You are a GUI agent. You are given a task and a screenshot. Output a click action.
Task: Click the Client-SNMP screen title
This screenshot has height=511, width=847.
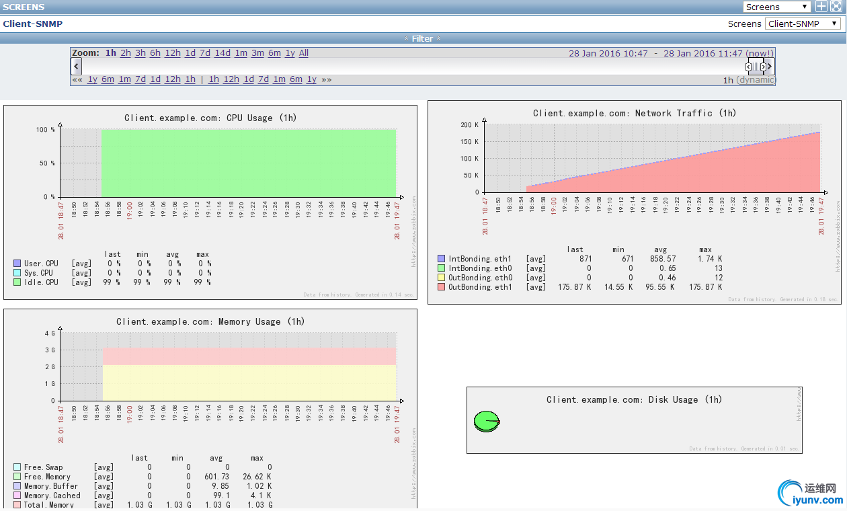[x=33, y=24]
